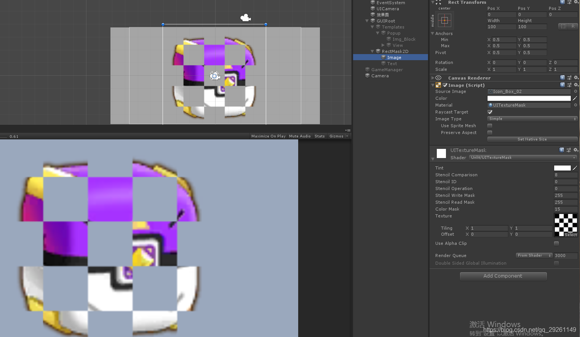580x337 pixels.
Task: Select Camera object in hierarchy
Action: click(380, 76)
